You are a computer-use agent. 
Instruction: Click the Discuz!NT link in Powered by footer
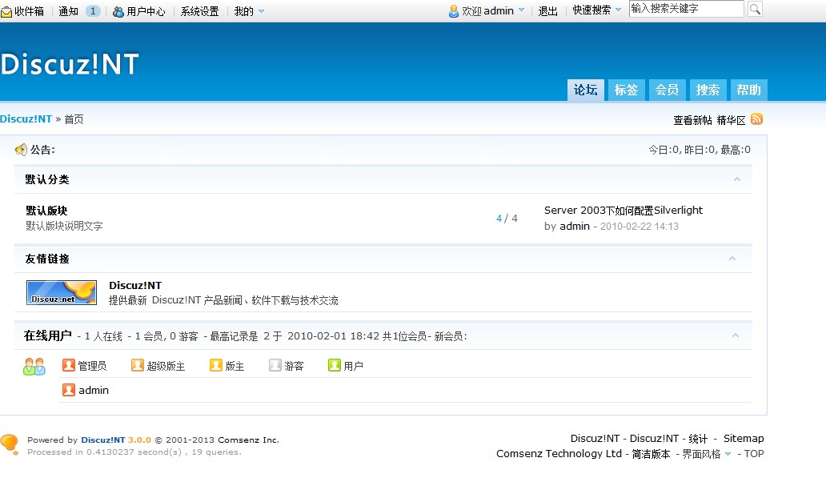(103, 440)
